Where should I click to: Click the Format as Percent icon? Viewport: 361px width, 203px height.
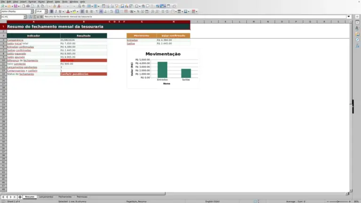coord(138,11)
